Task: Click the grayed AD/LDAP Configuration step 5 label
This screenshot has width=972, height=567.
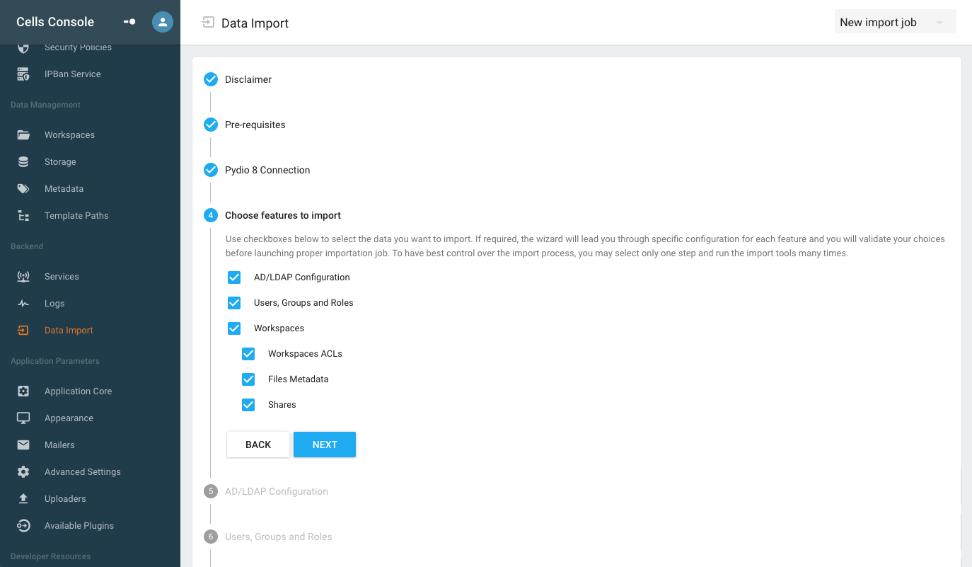Action: click(277, 491)
